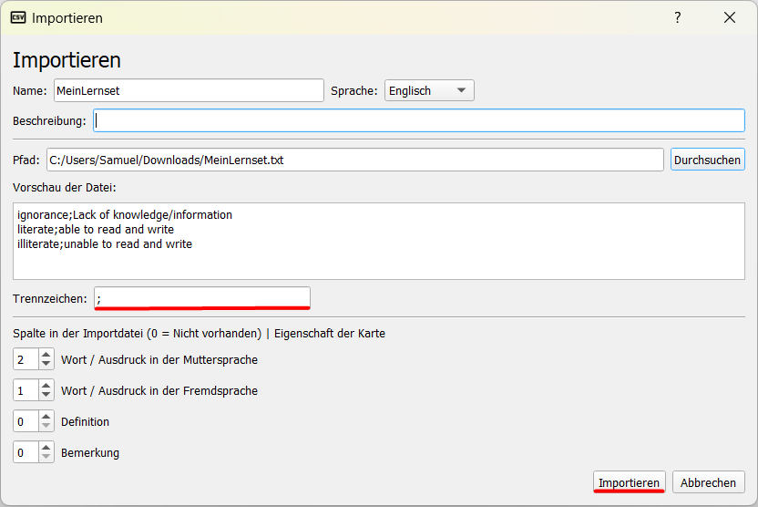Increase the Bemerkung column value

tap(46, 448)
